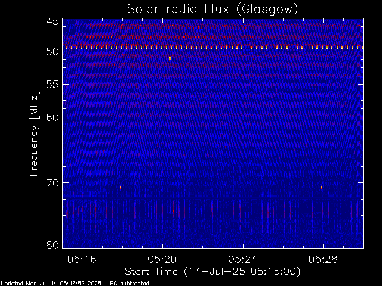Click the "05:16" time tick label

[x=82, y=259]
